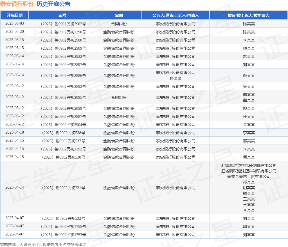Click defendant 颜某某
The image size is (288, 247).
click(x=249, y=76)
